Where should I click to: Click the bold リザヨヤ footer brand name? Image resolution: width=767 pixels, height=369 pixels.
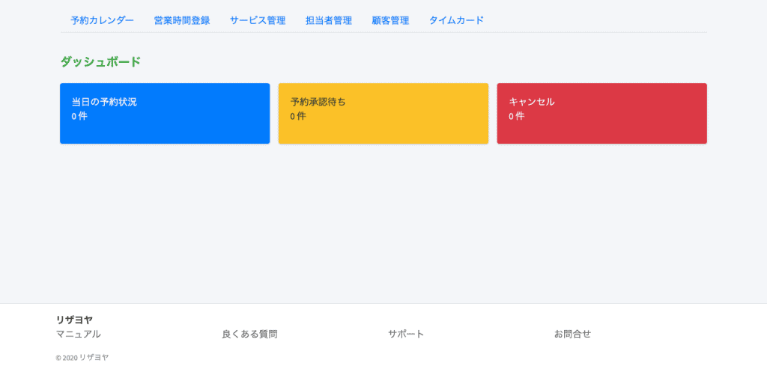pos(74,320)
